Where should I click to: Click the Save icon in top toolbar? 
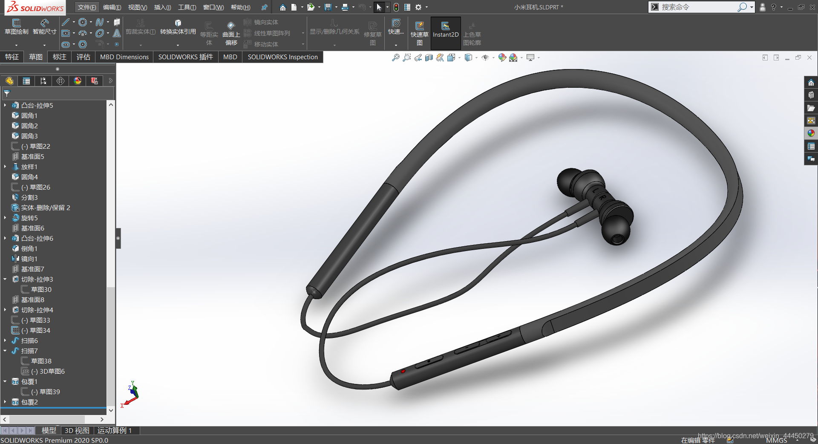pyautogui.click(x=328, y=7)
